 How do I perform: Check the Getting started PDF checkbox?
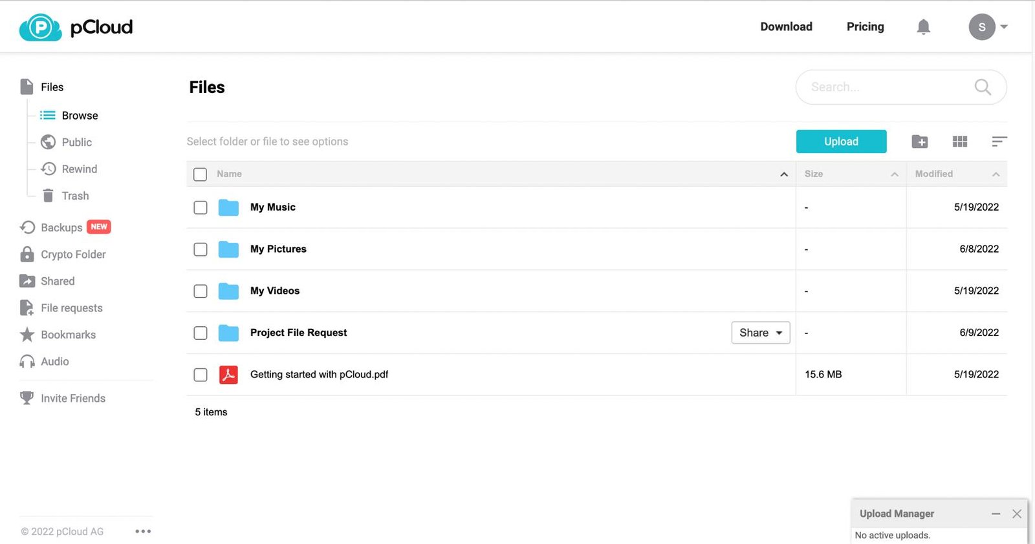click(x=201, y=375)
